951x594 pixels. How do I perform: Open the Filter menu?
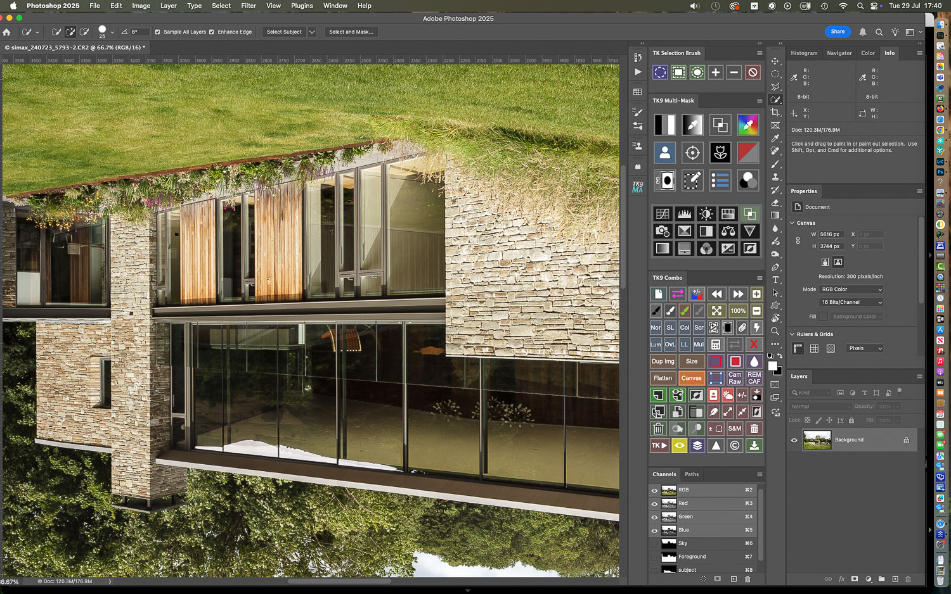[249, 6]
